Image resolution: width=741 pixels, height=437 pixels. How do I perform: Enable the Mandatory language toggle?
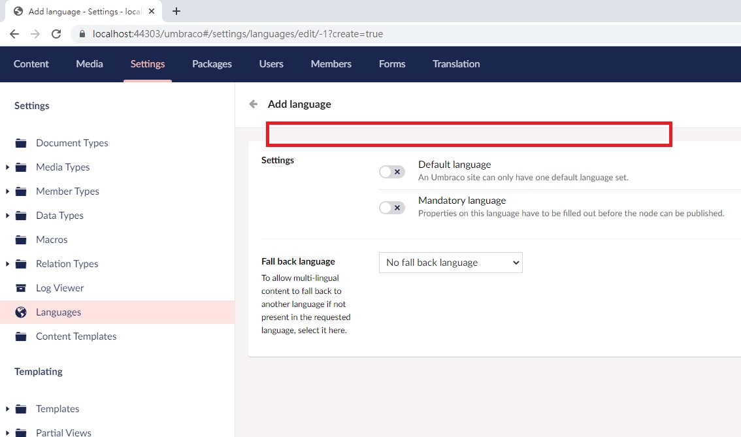point(391,207)
